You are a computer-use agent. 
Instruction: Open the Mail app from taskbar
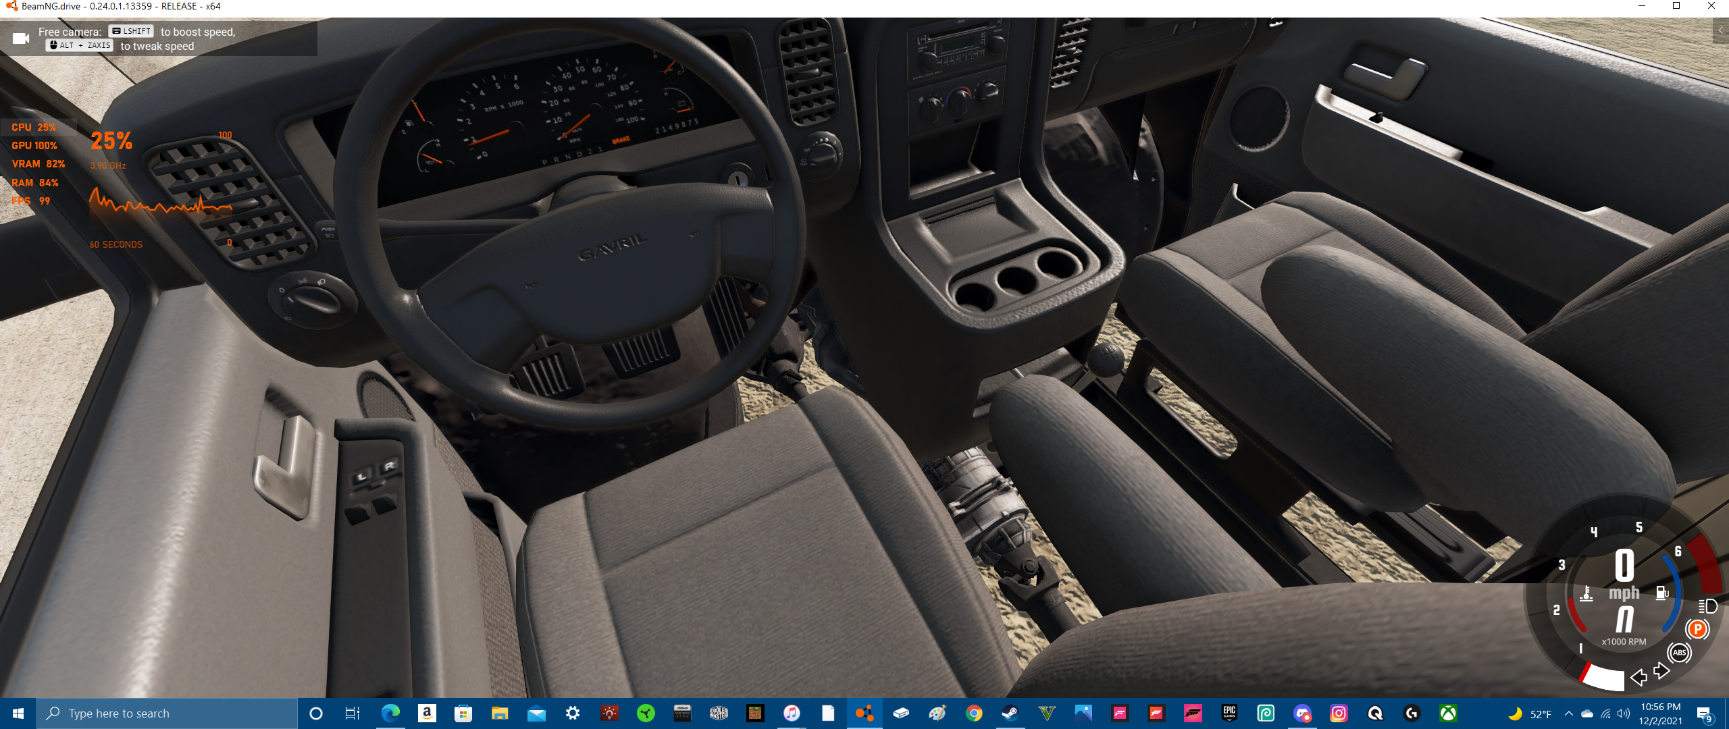[536, 713]
